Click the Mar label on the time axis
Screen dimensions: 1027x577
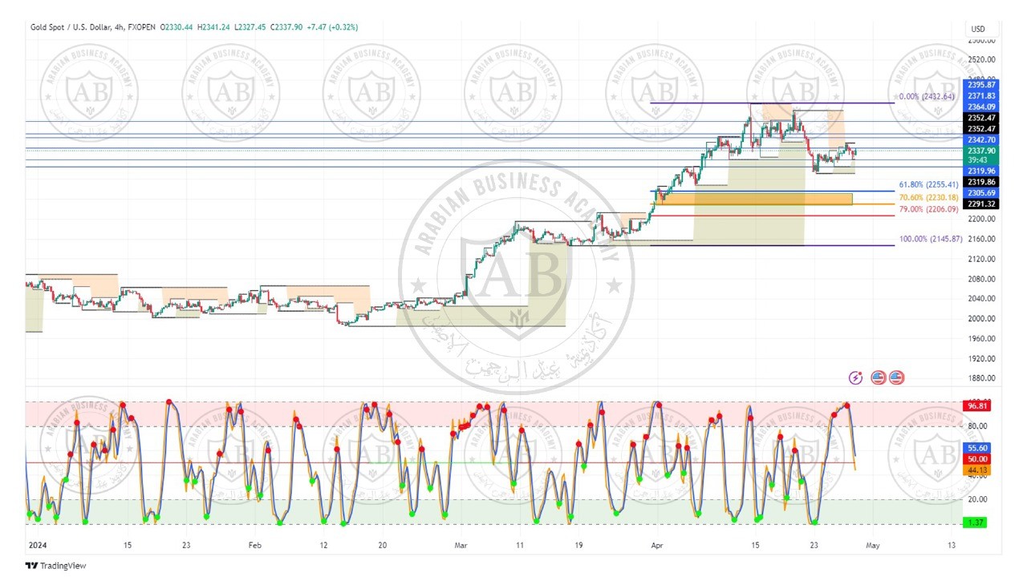[x=460, y=545]
